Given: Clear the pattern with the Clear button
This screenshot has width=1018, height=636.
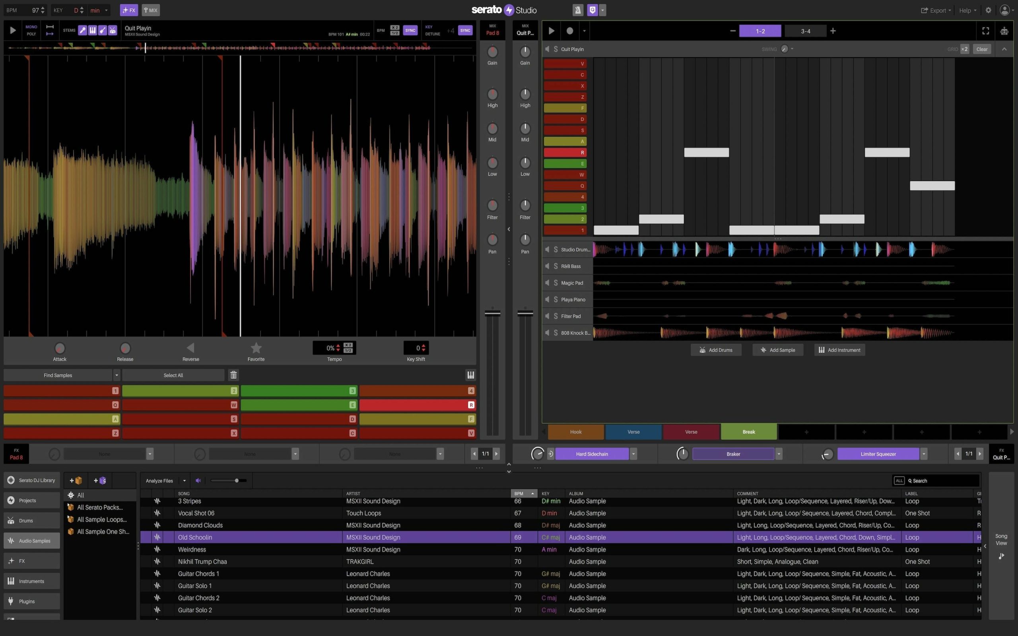Looking at the screenshot, I should point(982,49).
